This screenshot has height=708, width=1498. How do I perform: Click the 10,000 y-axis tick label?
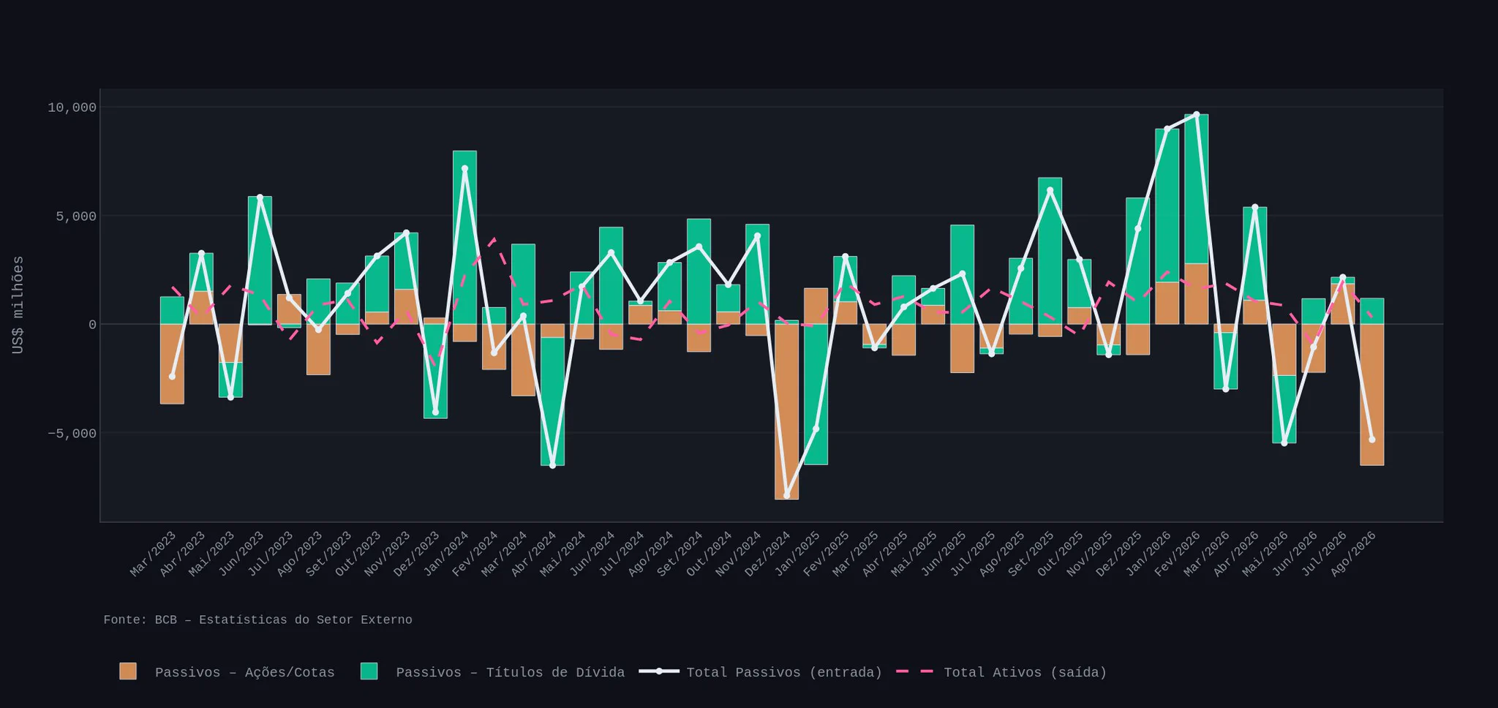(x=72, y=108)
